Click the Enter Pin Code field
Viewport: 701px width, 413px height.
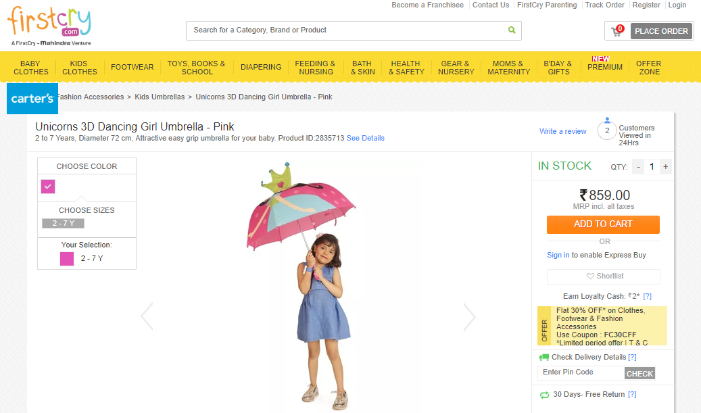[x=581, y=372]
